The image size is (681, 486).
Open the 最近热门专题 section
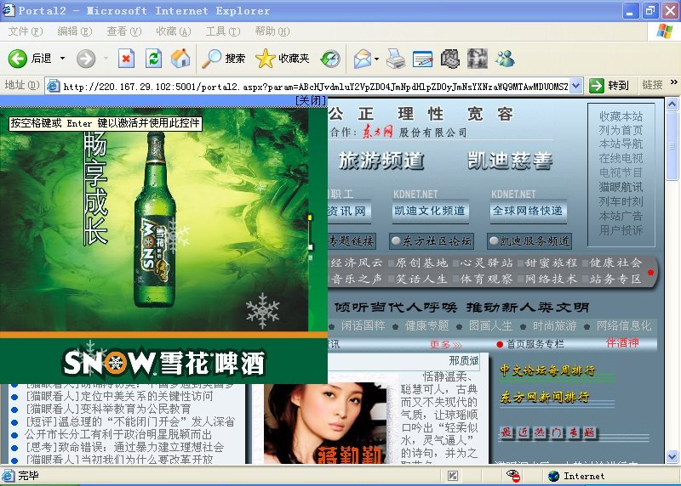pos(549,432)
